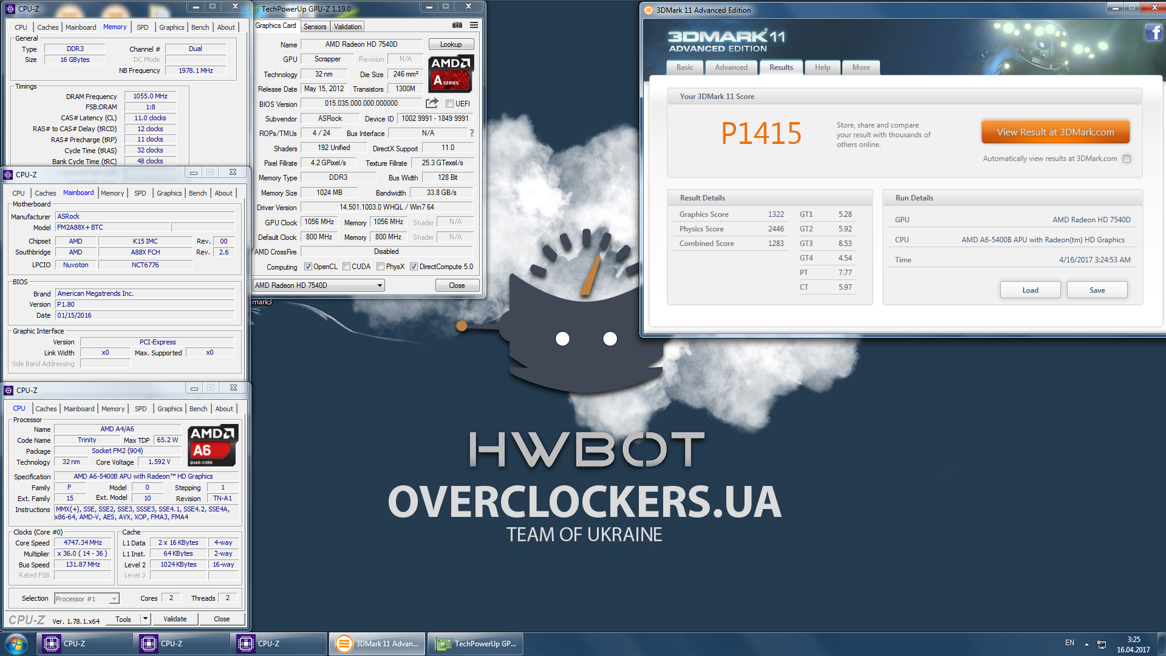Toggle the PhysX checkbox
Image resolution: width=1166 pixels, height=656 pixels.
tap(380, 267)
